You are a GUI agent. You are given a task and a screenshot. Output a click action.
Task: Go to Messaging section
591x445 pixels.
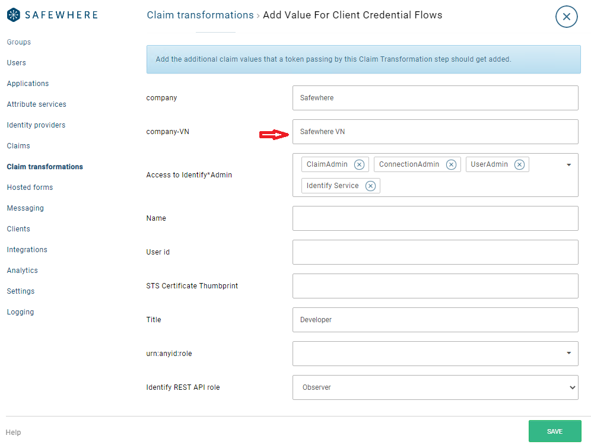[x=26, y=208]
